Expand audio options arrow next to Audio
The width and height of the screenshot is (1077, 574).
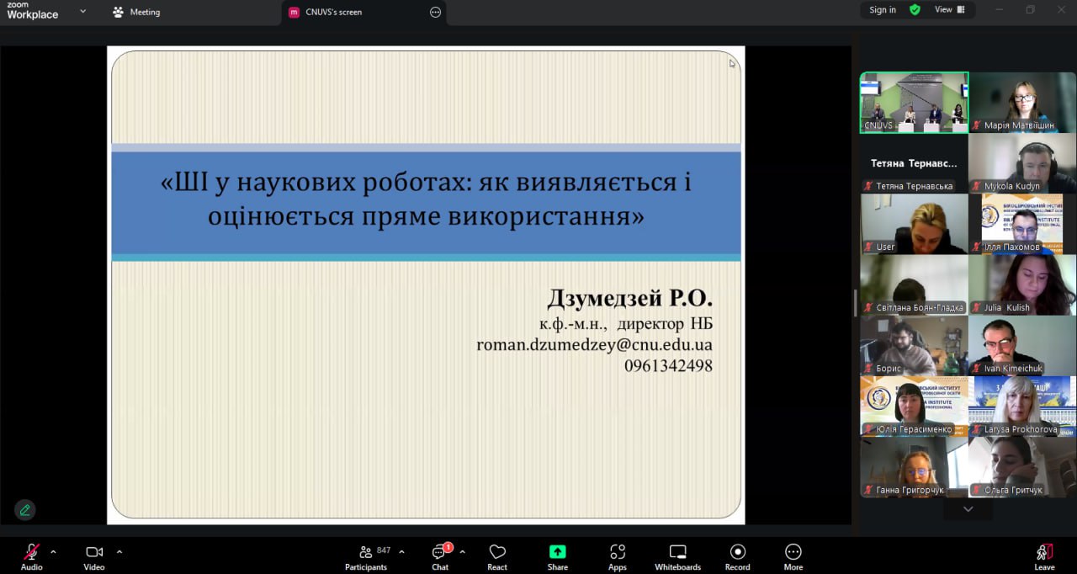pyautogui.click(x=54, y=552)
